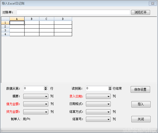
Task: Click the 对账单 file path input field
Action: click(73, 12)
